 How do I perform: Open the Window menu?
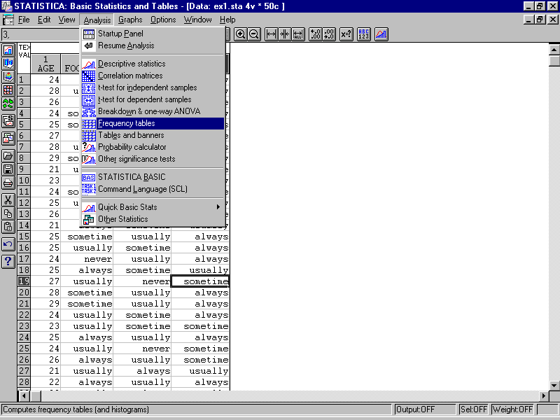[198, 20]
